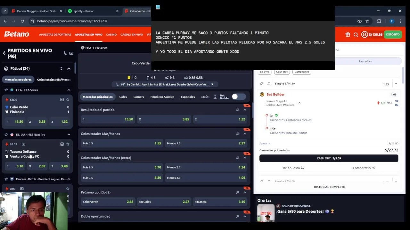The width and height of the screenshot is (410, 230).
Task: Switch to the Goles market tab
Action: tap(123, 97)
